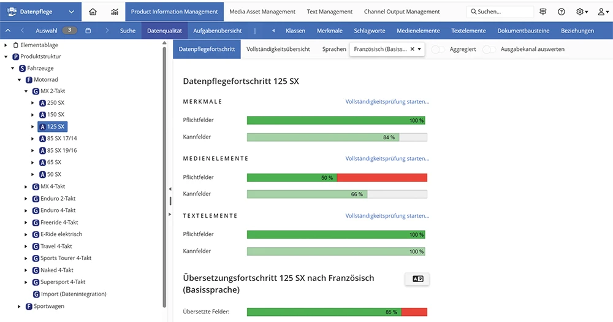Click the G icon of Import (Datenintegration)
The image size is (613, 322).
(36, 294)
